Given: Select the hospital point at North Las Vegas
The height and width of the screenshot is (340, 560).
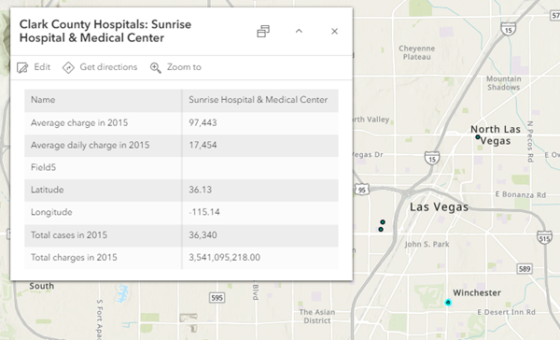Looking at the screenshot, I should [x=478, y=137].
